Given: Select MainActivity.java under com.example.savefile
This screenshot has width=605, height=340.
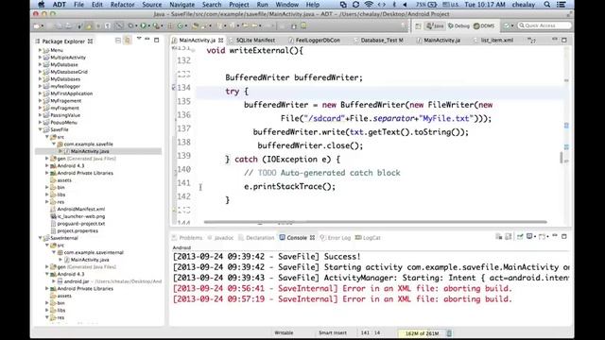Looking at the screenshot, I should pyautogui.click(x=89, y=151).
